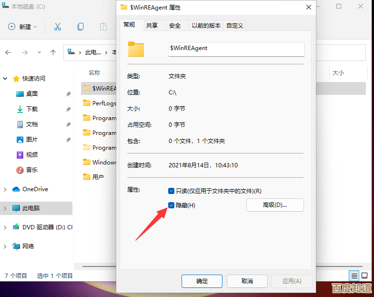The image size is (374, 297).
Task: Click the 取消 cancel button
Action: click(247, 281)
